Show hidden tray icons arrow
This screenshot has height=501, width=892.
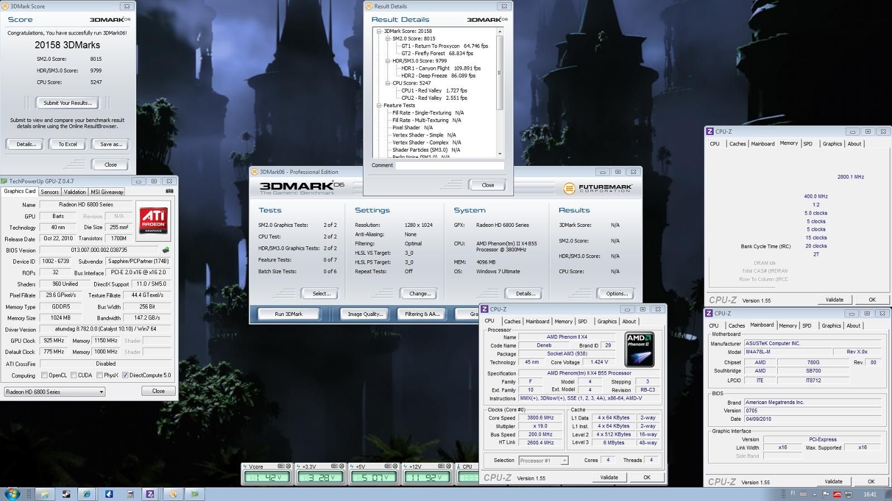[x=815, y=494]
